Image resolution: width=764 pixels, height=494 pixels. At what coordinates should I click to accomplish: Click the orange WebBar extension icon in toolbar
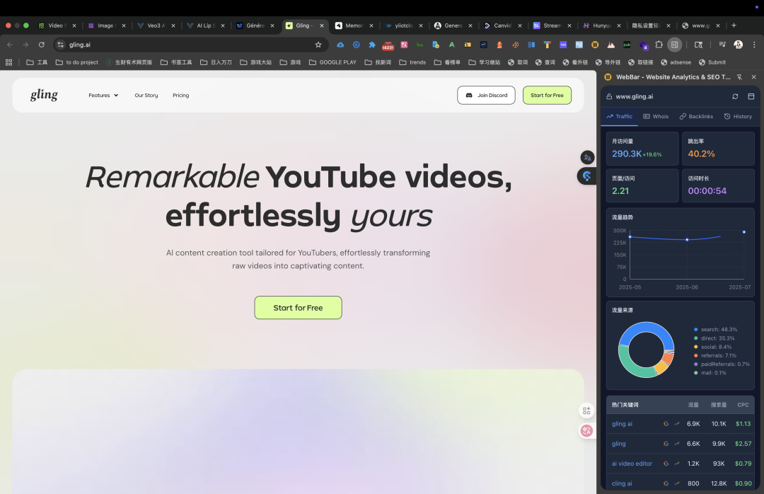pyautogui.click(x=595, y=45)
